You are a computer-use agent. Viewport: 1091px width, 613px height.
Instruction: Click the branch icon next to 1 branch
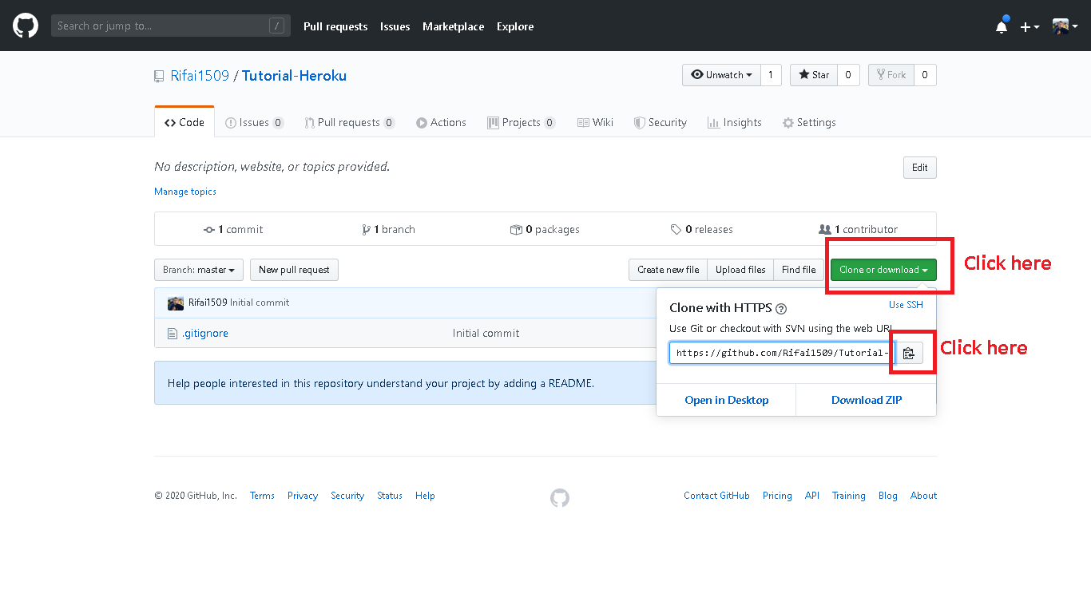[x=366, y=229]
